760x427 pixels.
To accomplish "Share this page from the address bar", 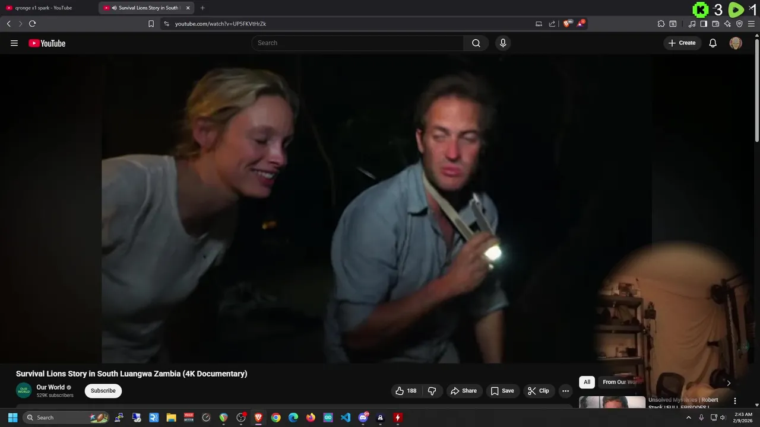I will 552,24.
